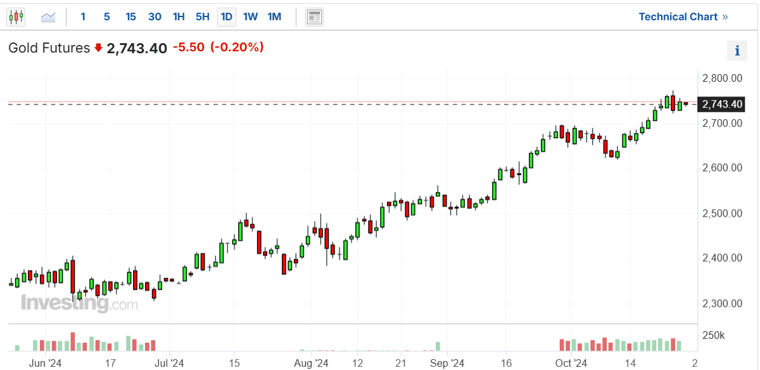Choose the 15 minute interval
Viewport: 760px width, 370px height.
(130, 17)
